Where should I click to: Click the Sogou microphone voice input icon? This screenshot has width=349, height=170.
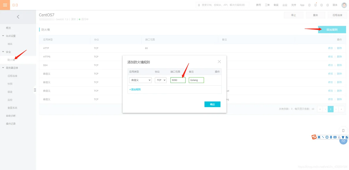(x=331, y=137)
